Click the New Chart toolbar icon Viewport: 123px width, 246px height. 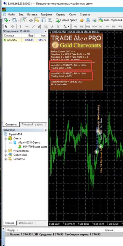6,20
